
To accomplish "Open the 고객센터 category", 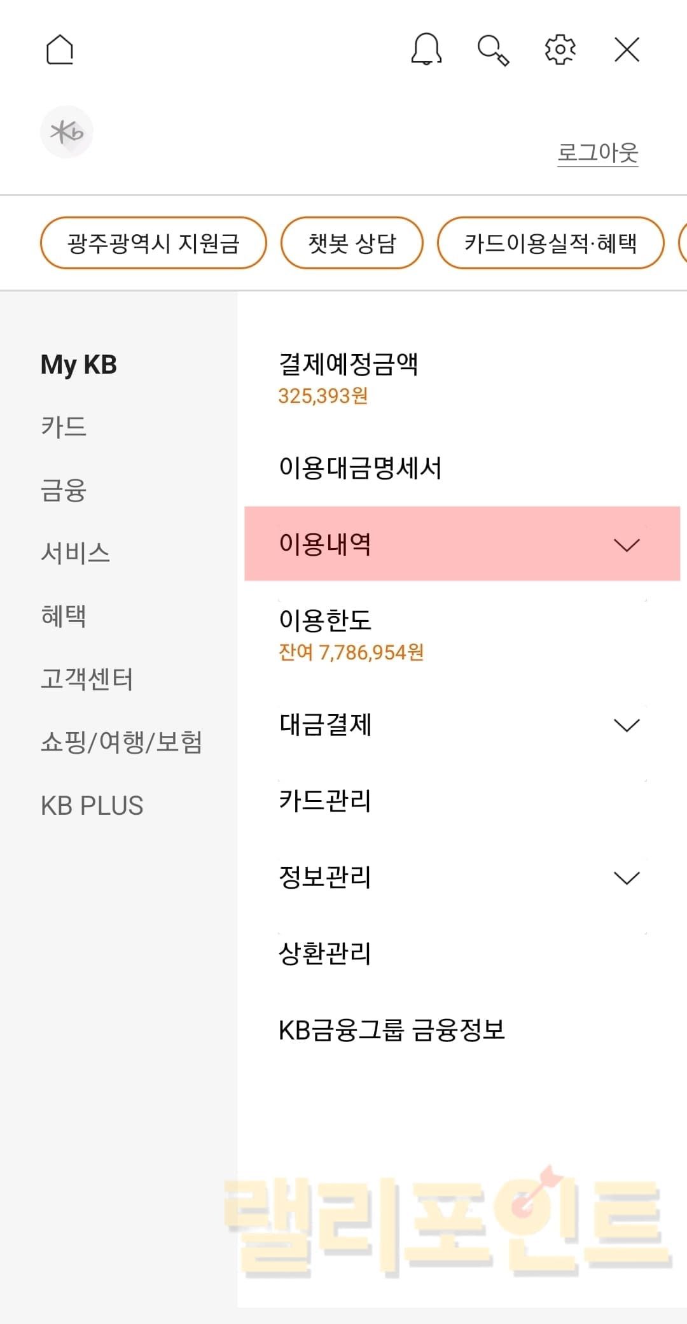I will click(87, 679).
